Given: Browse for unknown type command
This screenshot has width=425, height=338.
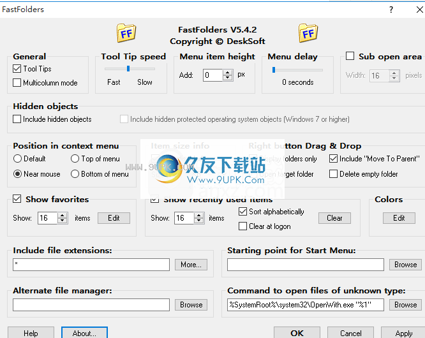Looking at the screenshot, I should click(405, 305).
